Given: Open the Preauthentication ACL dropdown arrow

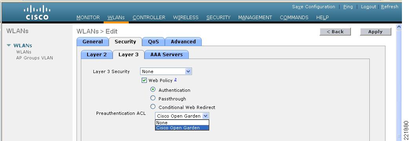Looking at the screenshot, I should (206, 116).
